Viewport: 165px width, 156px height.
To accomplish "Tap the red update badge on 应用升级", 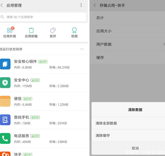I will point(12,28).
